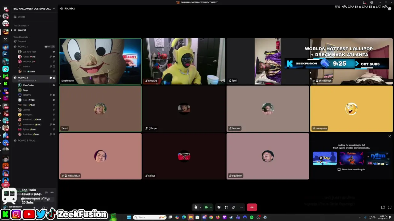Toggle headphones deafen in user panel
Image resolution: width=394 pixels, height=221 pixels.
43,208
